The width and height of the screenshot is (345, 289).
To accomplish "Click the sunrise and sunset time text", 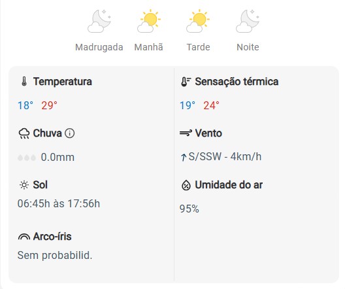I will click(x=59, y=203).
